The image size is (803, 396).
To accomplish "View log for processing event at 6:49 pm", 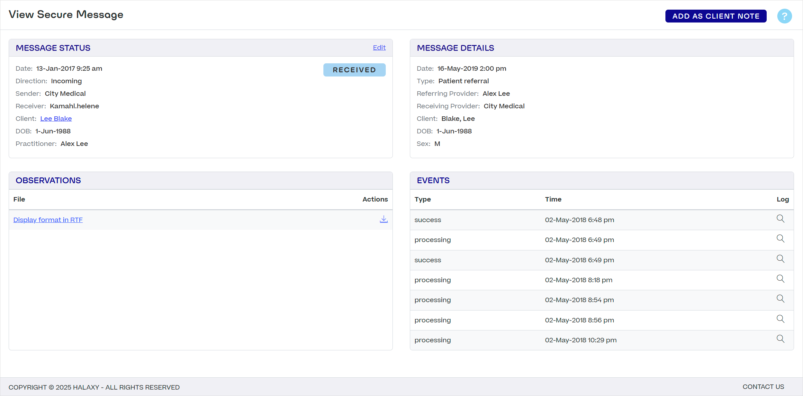I will [780, 239].
